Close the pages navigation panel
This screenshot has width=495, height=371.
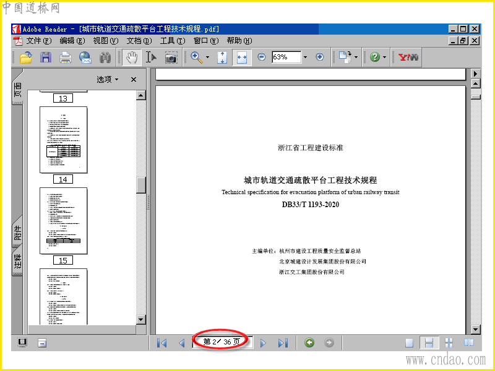pyautogui.click(x=134, y=80)
